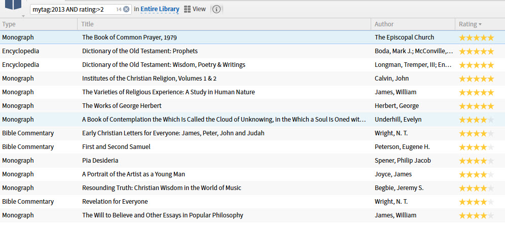This screenshot has height=225, width=505.
Task: Click author Calvin, John
Action: click(x=391, y=79)
